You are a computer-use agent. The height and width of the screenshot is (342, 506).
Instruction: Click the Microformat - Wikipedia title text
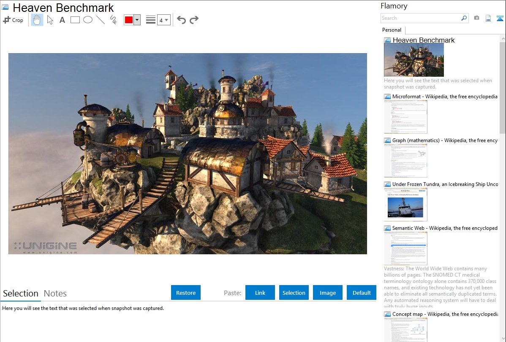coord(445,97)
